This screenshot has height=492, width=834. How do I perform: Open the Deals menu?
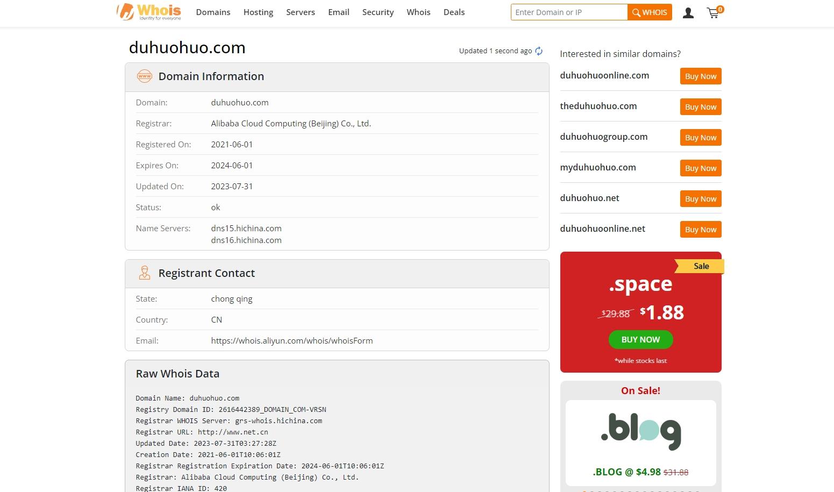pos(454,12)
